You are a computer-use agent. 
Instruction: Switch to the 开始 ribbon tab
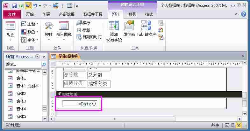[x=30, y=14]
